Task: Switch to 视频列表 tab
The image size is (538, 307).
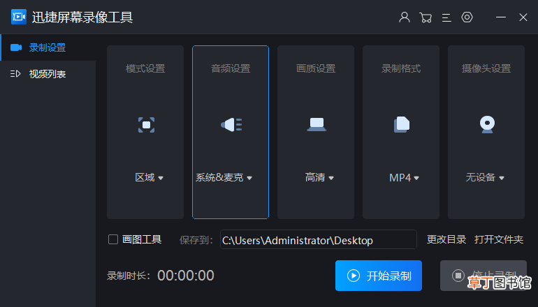Action: click(48, 74)
